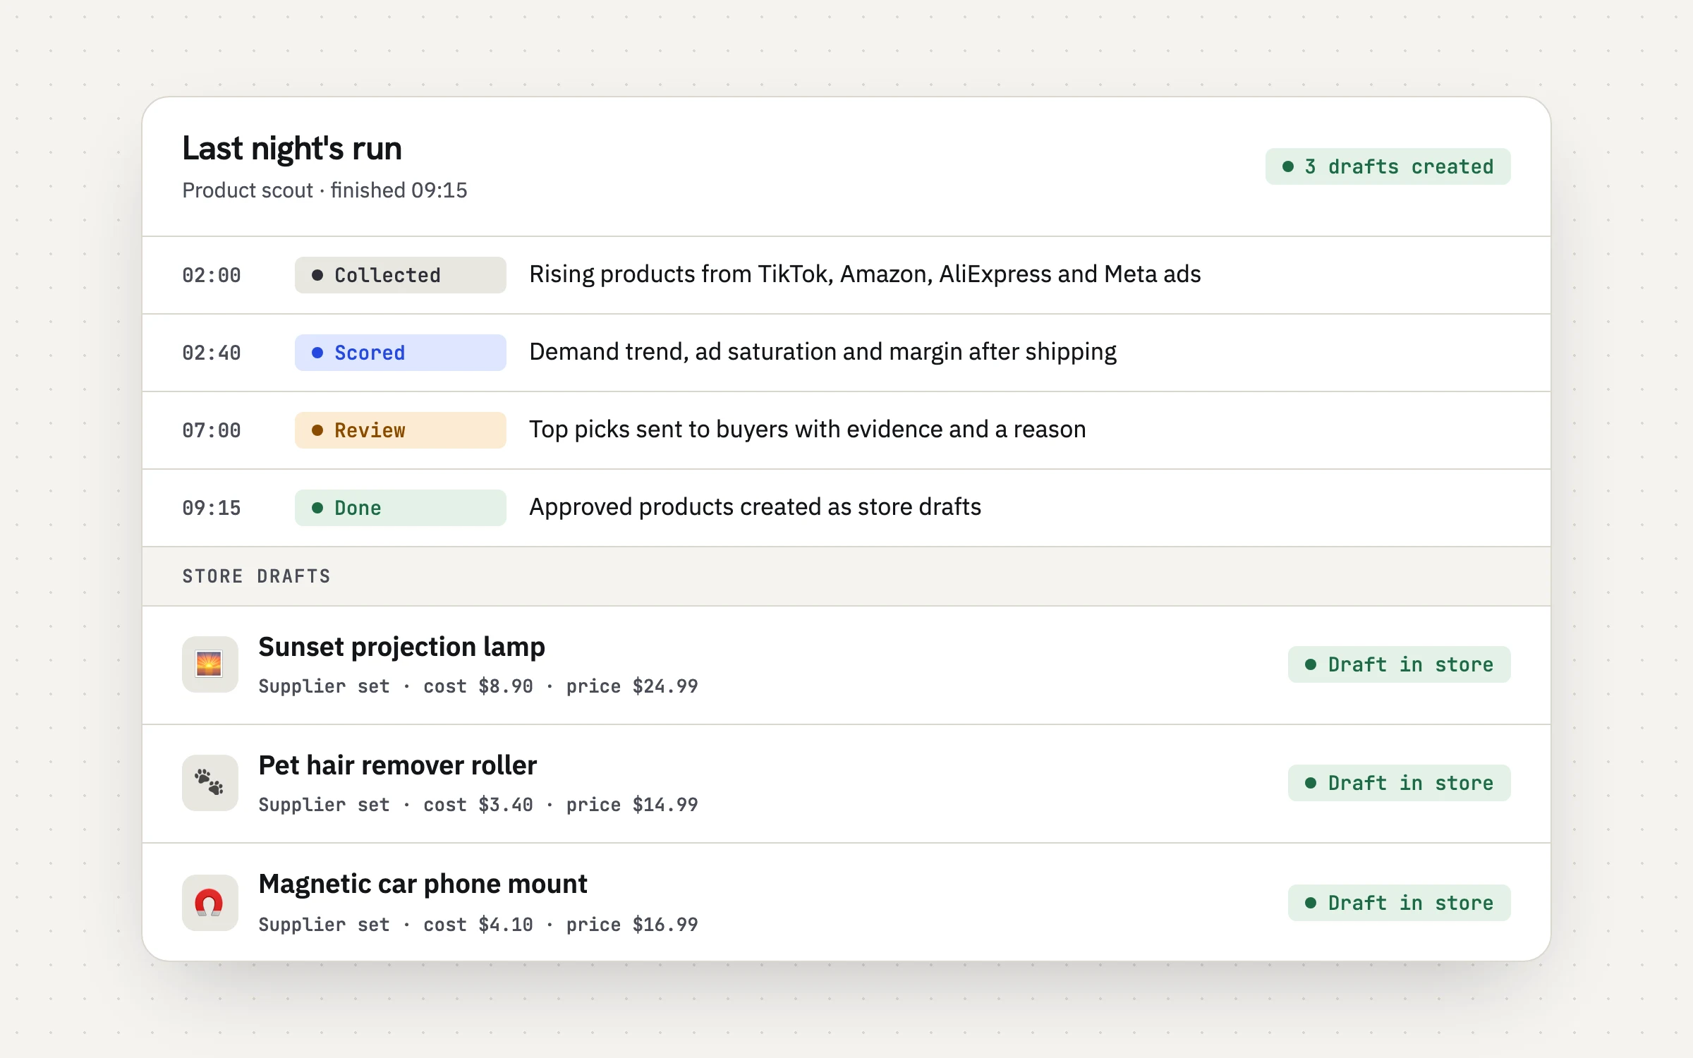Image resolution: width=1693 pixels, height=1058 pixels.
Task: Click 'cost $4.10 · price $16.99' details line
Action: (x=561, y=925)
